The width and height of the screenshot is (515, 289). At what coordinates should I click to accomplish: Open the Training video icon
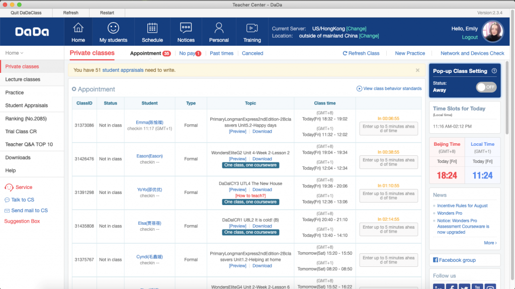[x=252, y=28]
